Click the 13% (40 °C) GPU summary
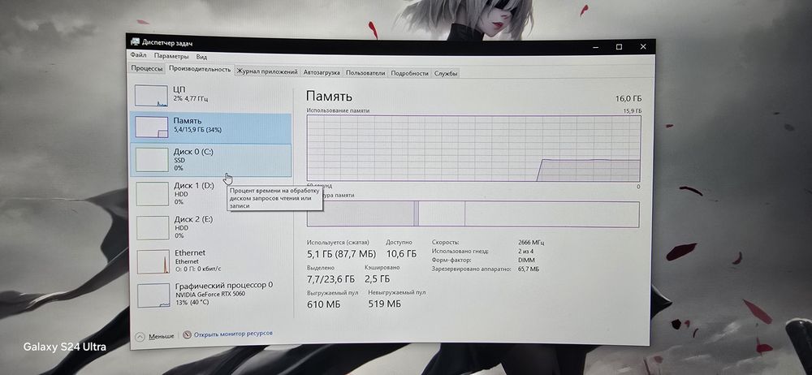The image size is (812, 375). 192,302
